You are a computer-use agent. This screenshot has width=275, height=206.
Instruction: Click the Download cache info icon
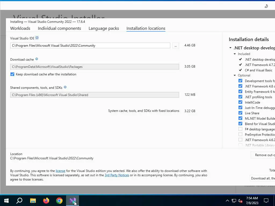(37, 59)
